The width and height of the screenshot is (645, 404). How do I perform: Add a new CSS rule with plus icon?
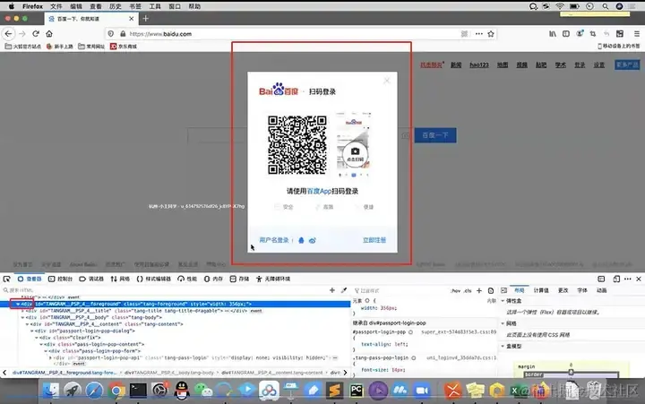pyautogui.click(x=478, y=290)
